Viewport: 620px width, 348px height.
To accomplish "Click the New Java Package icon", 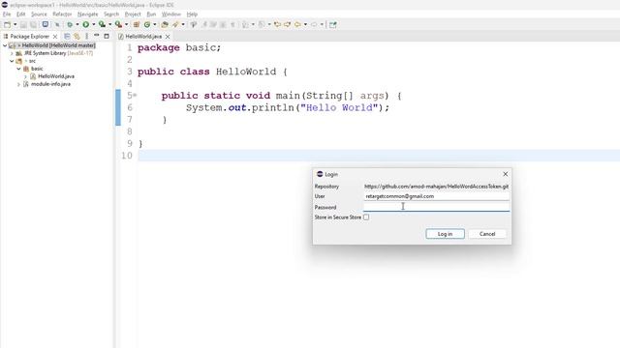I will pyautogui.click(x=137, y=24).
